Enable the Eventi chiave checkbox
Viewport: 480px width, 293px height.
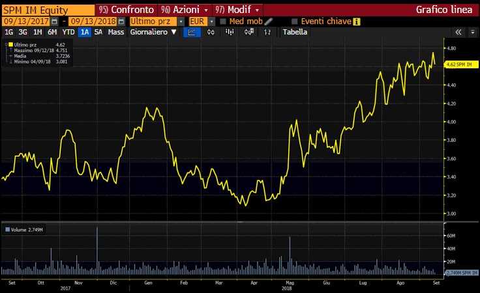pyautogui.click(x=295, y=21)
